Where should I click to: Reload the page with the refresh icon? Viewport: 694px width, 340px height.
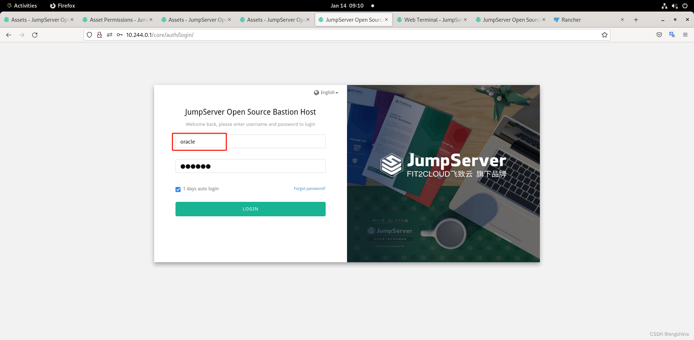point(35,35)
